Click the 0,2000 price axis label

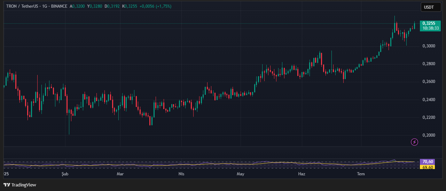click(429, 135)
